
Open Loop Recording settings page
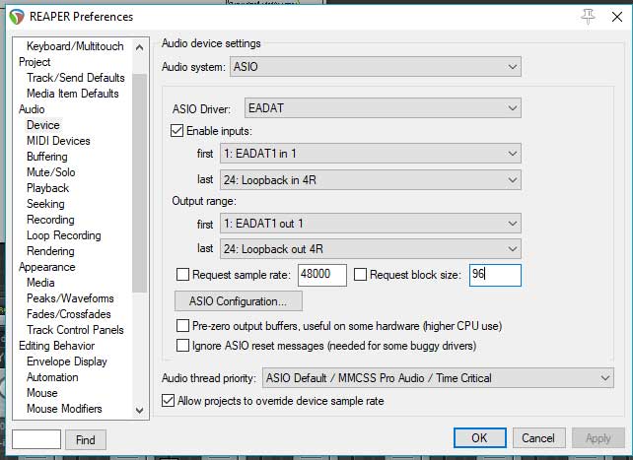coord(64,234)
